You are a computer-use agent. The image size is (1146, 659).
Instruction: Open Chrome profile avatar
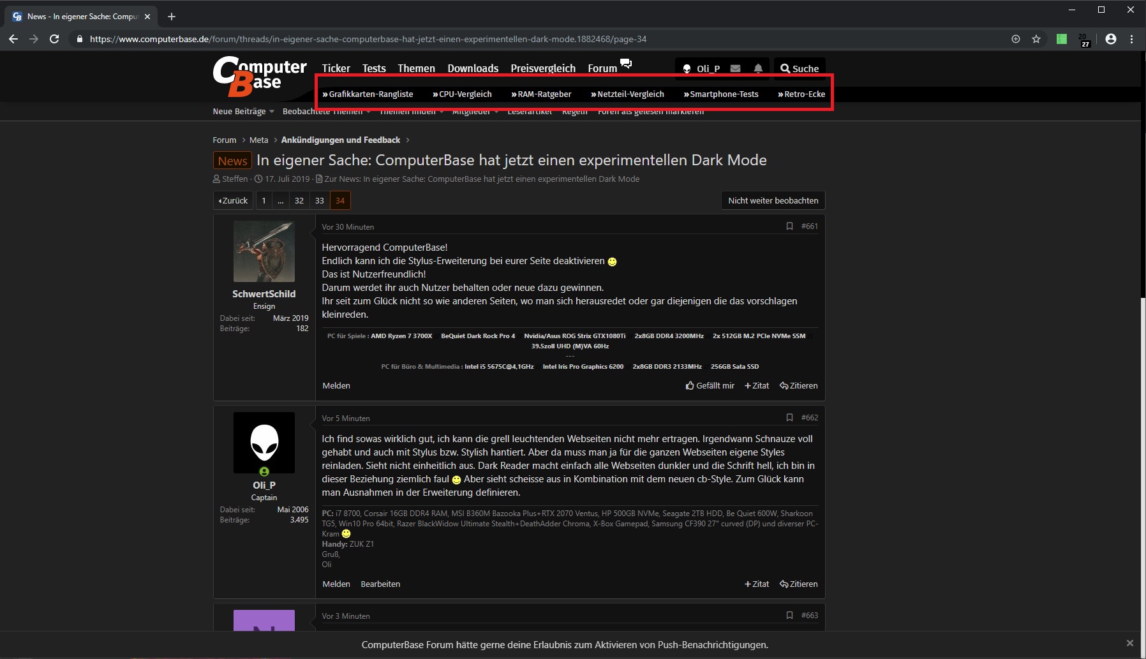1111,39
